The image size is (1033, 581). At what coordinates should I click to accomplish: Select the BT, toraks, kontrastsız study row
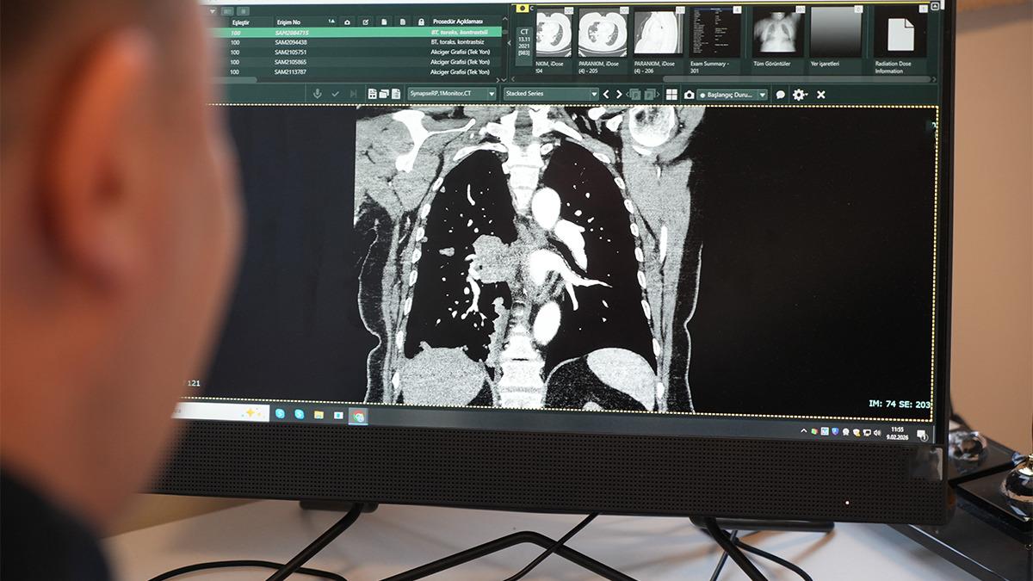pyautogui.click(x=456, y=42)
